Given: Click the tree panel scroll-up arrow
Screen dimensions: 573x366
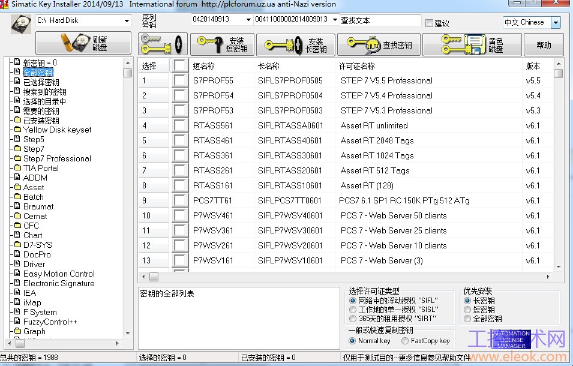Looking at the screenshot, I should [x=128, y=63].
